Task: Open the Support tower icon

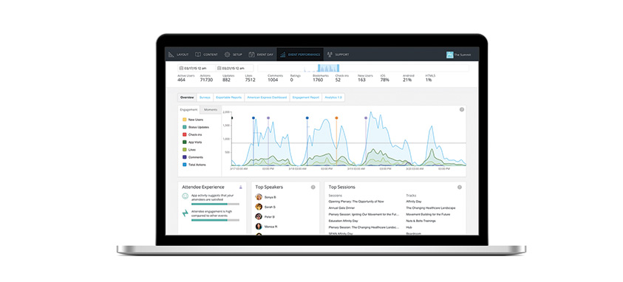Action: click(330, 55)
